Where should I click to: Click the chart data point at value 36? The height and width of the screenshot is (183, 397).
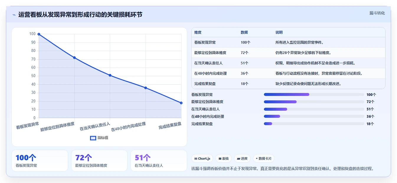146,88
